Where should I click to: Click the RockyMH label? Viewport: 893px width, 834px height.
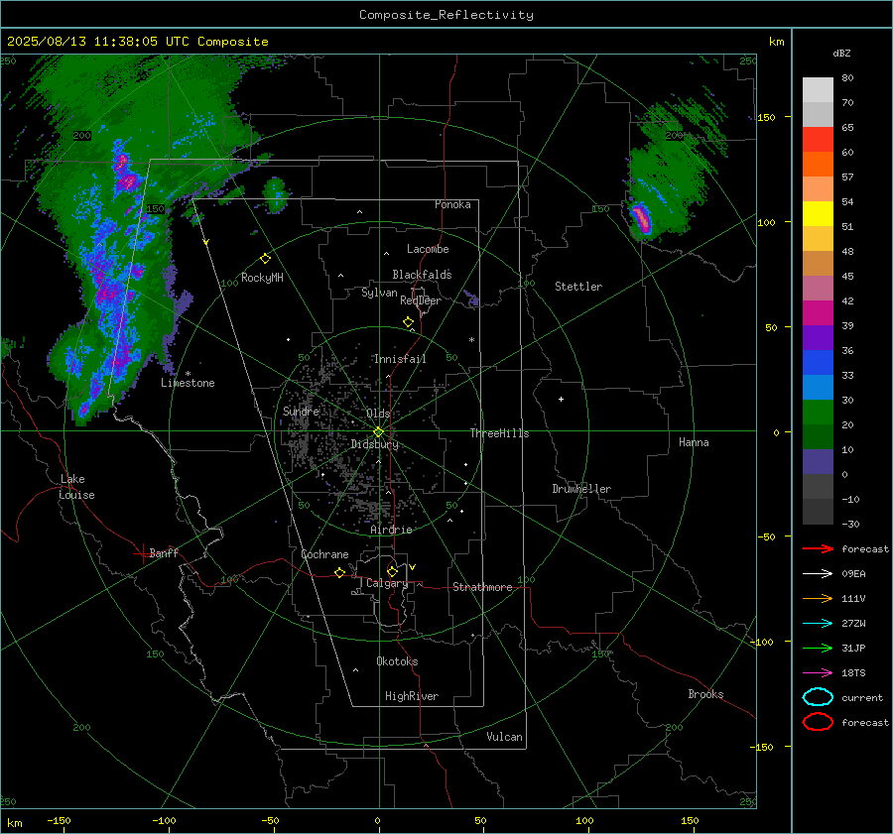tap(262, 278)
